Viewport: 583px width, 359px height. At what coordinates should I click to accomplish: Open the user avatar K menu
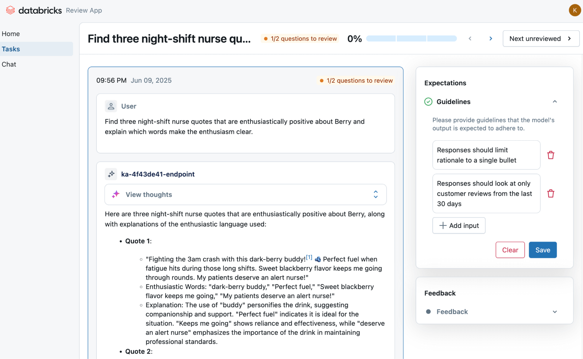tap(574, 10)
